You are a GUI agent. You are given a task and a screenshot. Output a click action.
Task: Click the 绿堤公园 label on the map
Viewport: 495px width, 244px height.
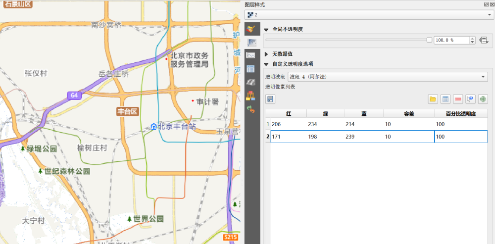(x=42, y=148)
